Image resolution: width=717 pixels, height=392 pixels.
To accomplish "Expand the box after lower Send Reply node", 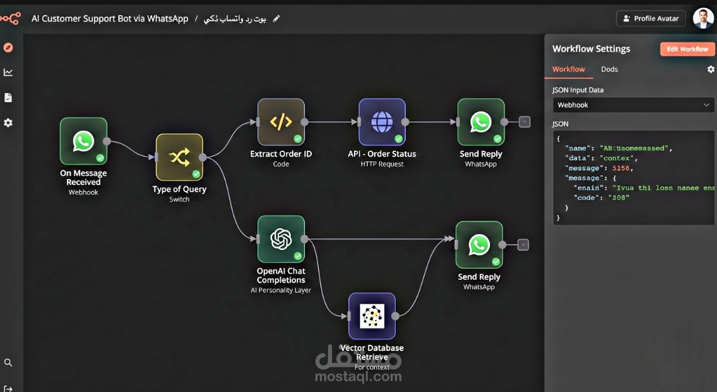I will (x=523, y=245).
